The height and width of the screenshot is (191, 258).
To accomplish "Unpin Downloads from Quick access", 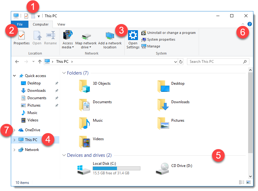I will (x=56, y=90).
